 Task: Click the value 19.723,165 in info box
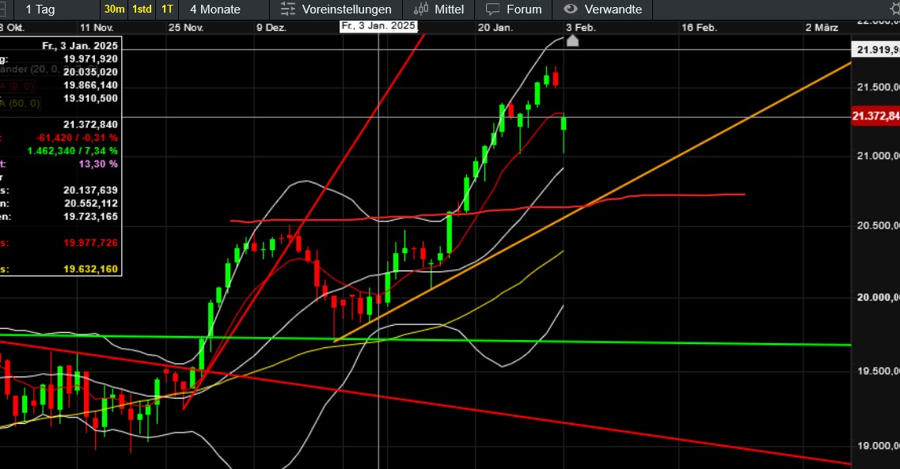click(x=90, y=217)
